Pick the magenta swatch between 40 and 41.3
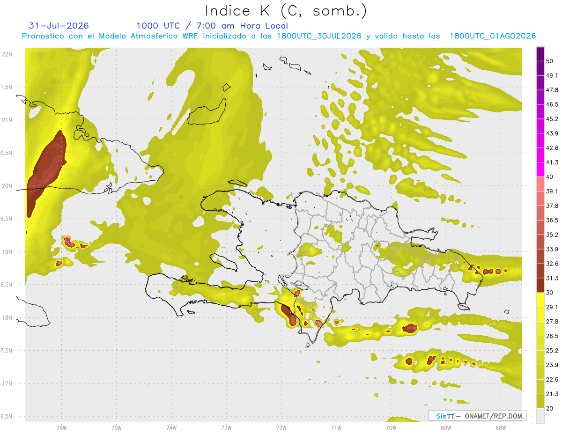Image resolution: width=562 pixels, height=434 pixels. [540, 169]
